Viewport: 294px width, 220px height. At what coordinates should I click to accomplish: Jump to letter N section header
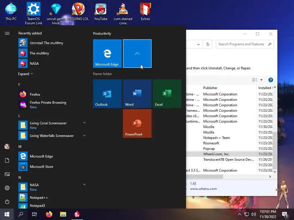click(20, 177)
